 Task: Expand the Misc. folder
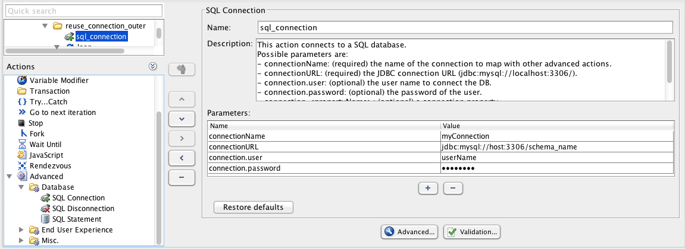coord(21,241)
